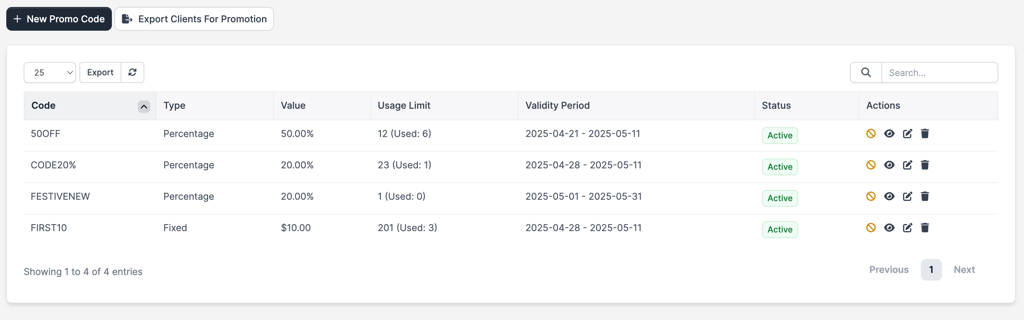
Task: Edit the CODE20% promo code
Action: 907,165
